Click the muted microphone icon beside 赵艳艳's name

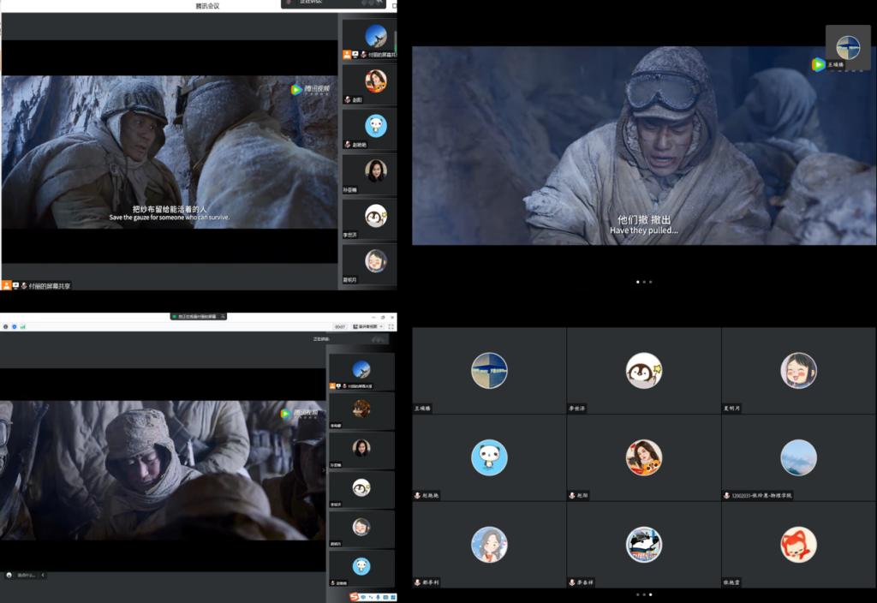tap(416, 495)
